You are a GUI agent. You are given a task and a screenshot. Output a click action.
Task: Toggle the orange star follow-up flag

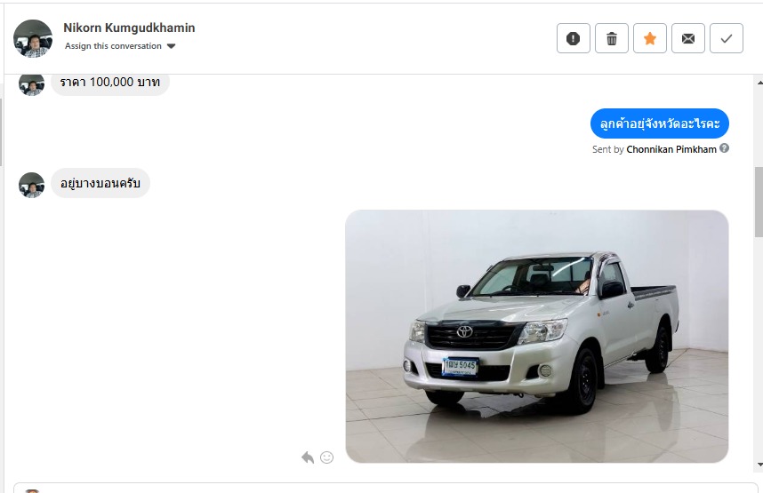point(650,38)
